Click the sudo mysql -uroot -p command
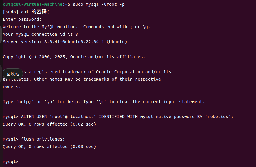 98,4
